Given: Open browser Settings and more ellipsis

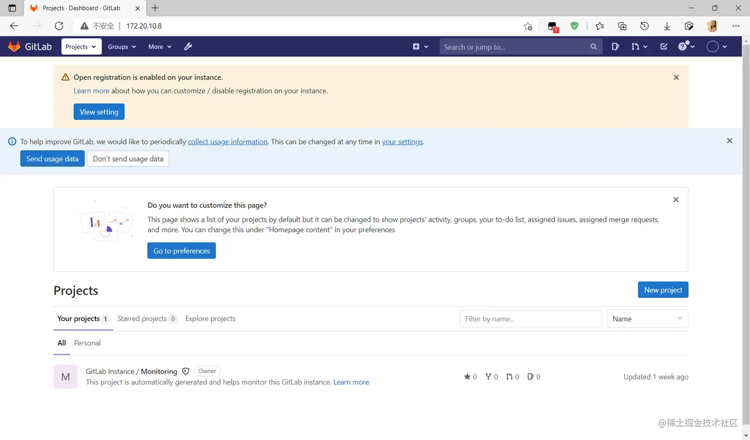Looking at the screenshot, I should [x=736, y=26].
